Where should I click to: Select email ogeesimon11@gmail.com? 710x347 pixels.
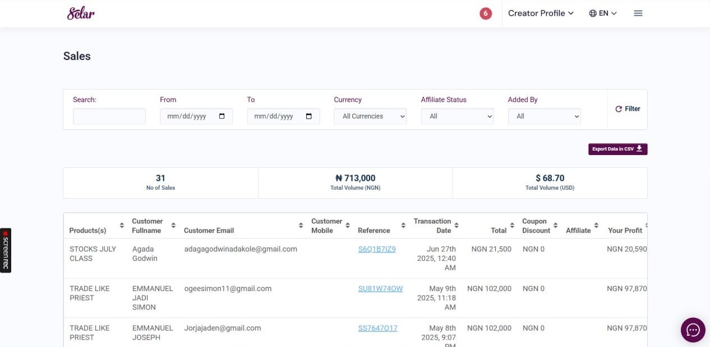coord(228,289)
